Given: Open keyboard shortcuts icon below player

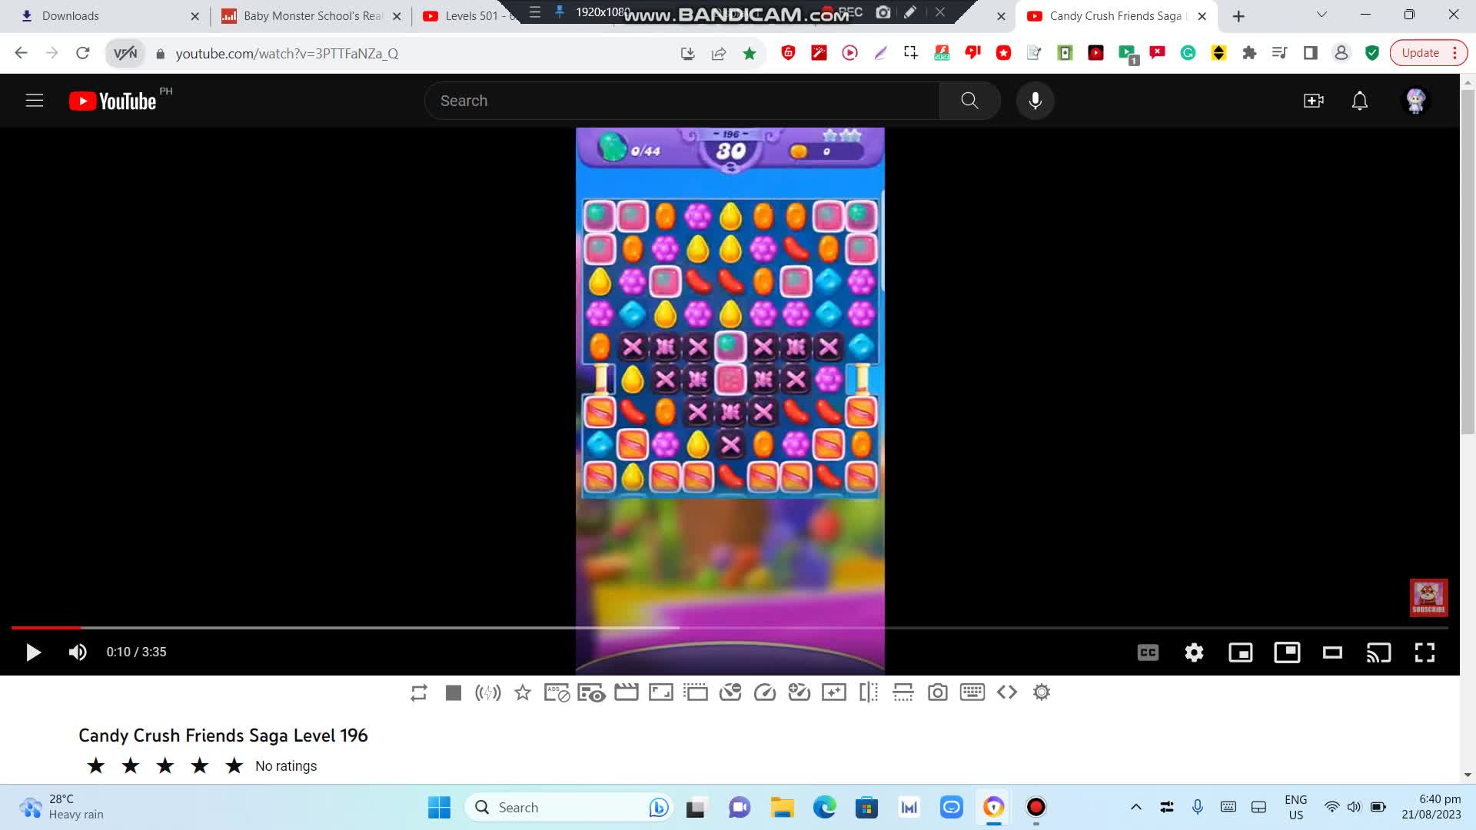Looking at the screenshot, I should click(x=972, y=692).
